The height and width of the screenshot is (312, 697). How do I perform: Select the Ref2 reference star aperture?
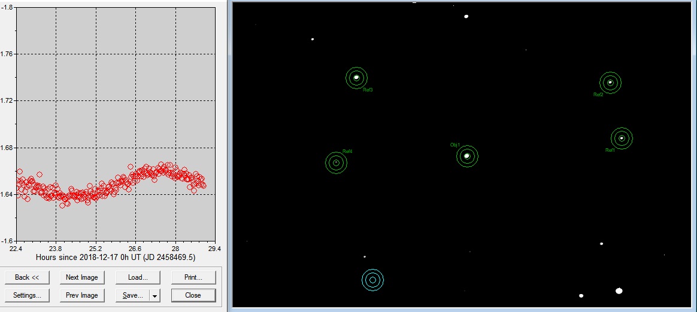coord(610,82)
